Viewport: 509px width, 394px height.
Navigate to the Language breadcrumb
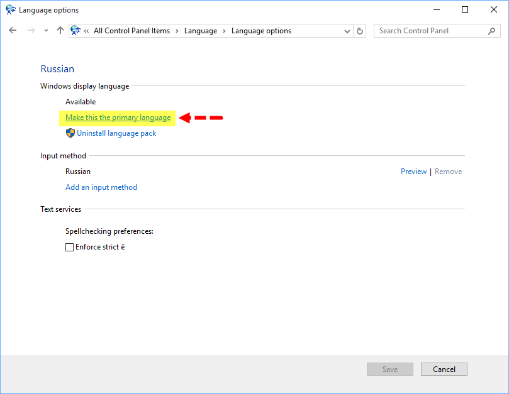(x=201, y=31)
